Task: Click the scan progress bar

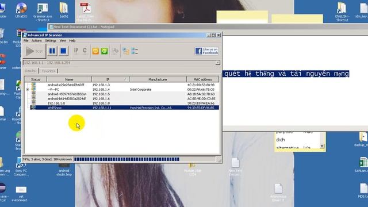Action: click(x=144, y=159)
